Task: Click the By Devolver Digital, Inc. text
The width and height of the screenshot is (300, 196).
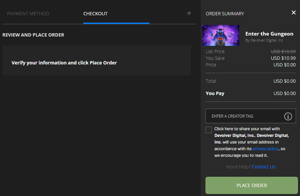Action: point(265,40)
